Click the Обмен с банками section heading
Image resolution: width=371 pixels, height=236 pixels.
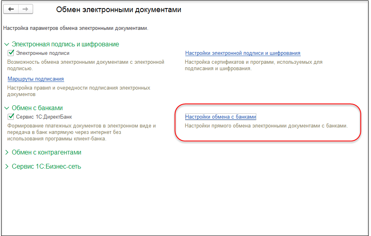(x=37, y=108)
